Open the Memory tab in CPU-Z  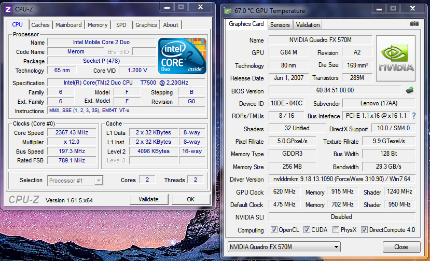98,25
